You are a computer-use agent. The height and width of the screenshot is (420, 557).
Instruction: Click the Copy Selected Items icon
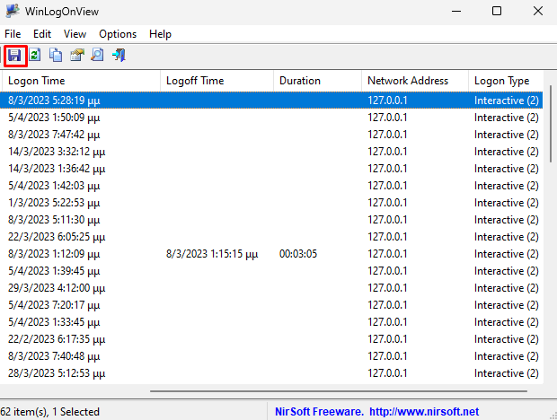pos(56,56)
